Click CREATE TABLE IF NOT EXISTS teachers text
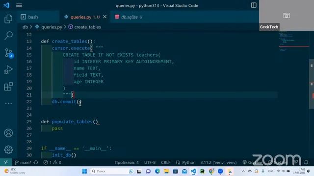The image size is (314, 176). pos(111,55)
